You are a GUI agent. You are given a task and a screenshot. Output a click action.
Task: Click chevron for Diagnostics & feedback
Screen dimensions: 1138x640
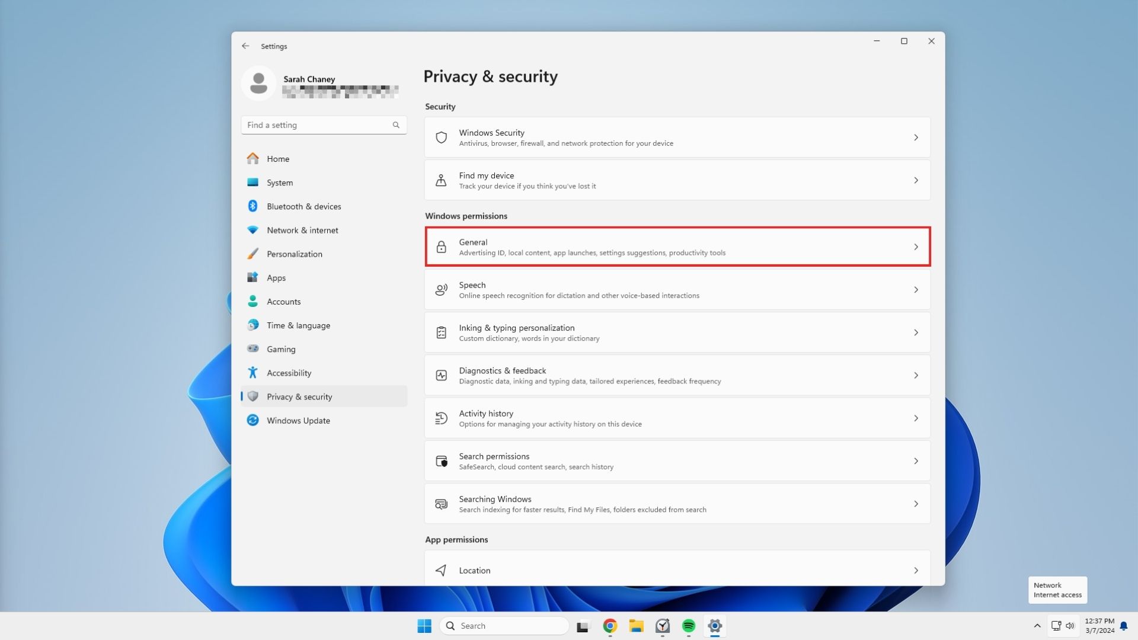pyautogui.click(x=916, y=375)
